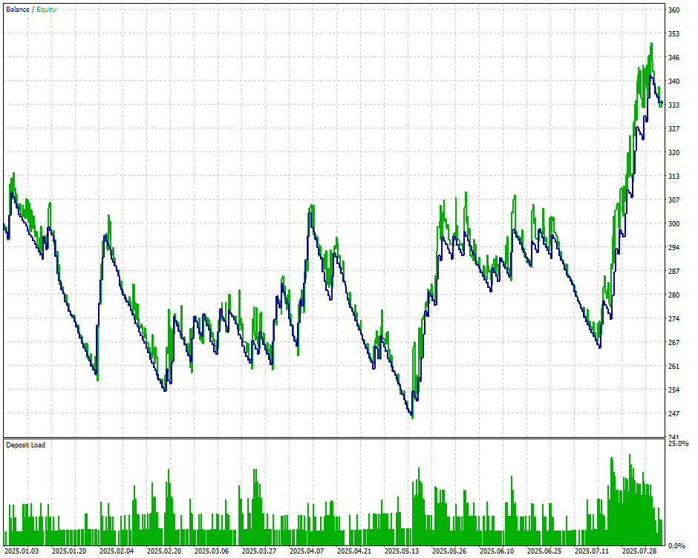This screenshot has height=558, width=698.
Task: Click the 247 axis value
Action: coord(674,414)
